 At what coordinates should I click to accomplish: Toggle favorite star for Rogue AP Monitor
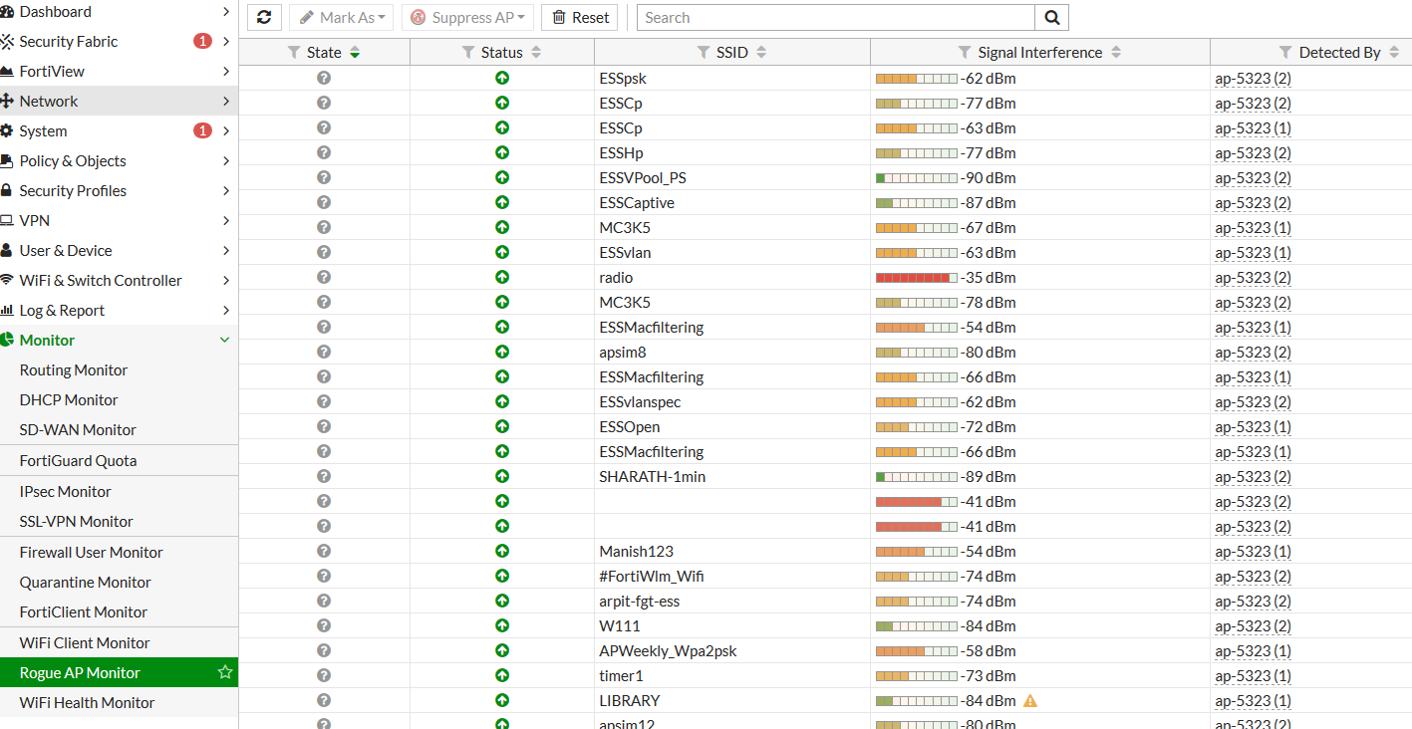(x=225, y=672)
